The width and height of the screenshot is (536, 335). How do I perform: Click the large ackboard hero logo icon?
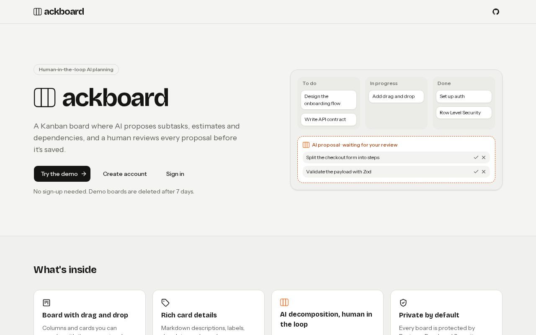[45, 98]
